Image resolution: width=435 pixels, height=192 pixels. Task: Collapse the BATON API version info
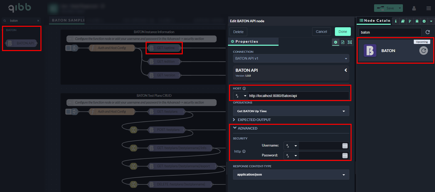click(346, 70)
